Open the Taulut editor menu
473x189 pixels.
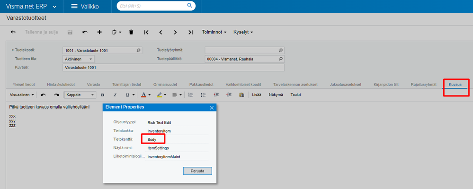pyautogui.click(x=295, y=95)
